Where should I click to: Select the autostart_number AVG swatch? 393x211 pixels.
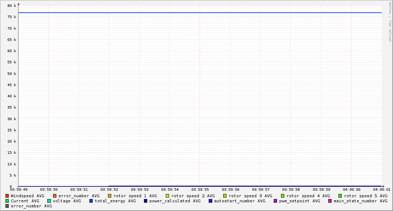point(210,201)
